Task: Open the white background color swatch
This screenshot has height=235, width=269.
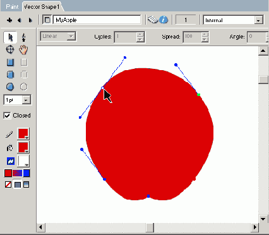Action: click(23, 161)
